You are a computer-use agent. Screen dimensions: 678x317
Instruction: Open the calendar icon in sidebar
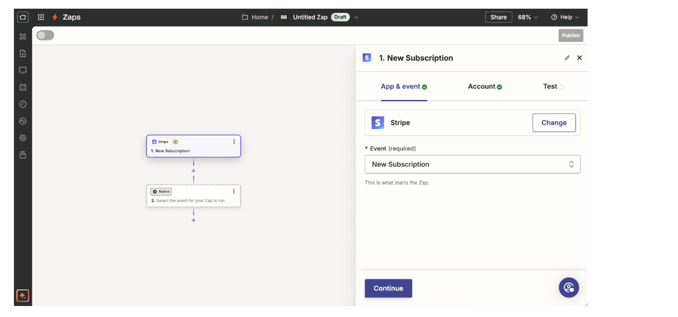click(23, 87)
